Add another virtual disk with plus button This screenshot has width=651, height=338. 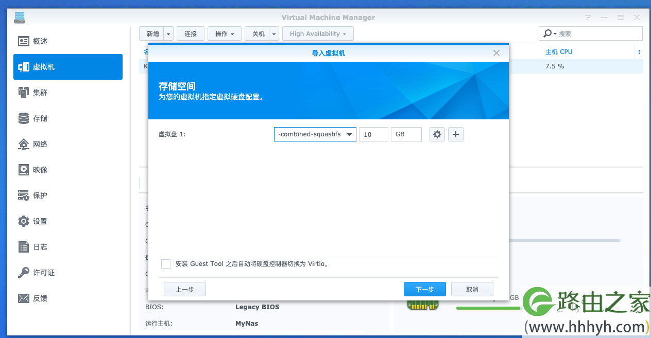click(456, 134)
